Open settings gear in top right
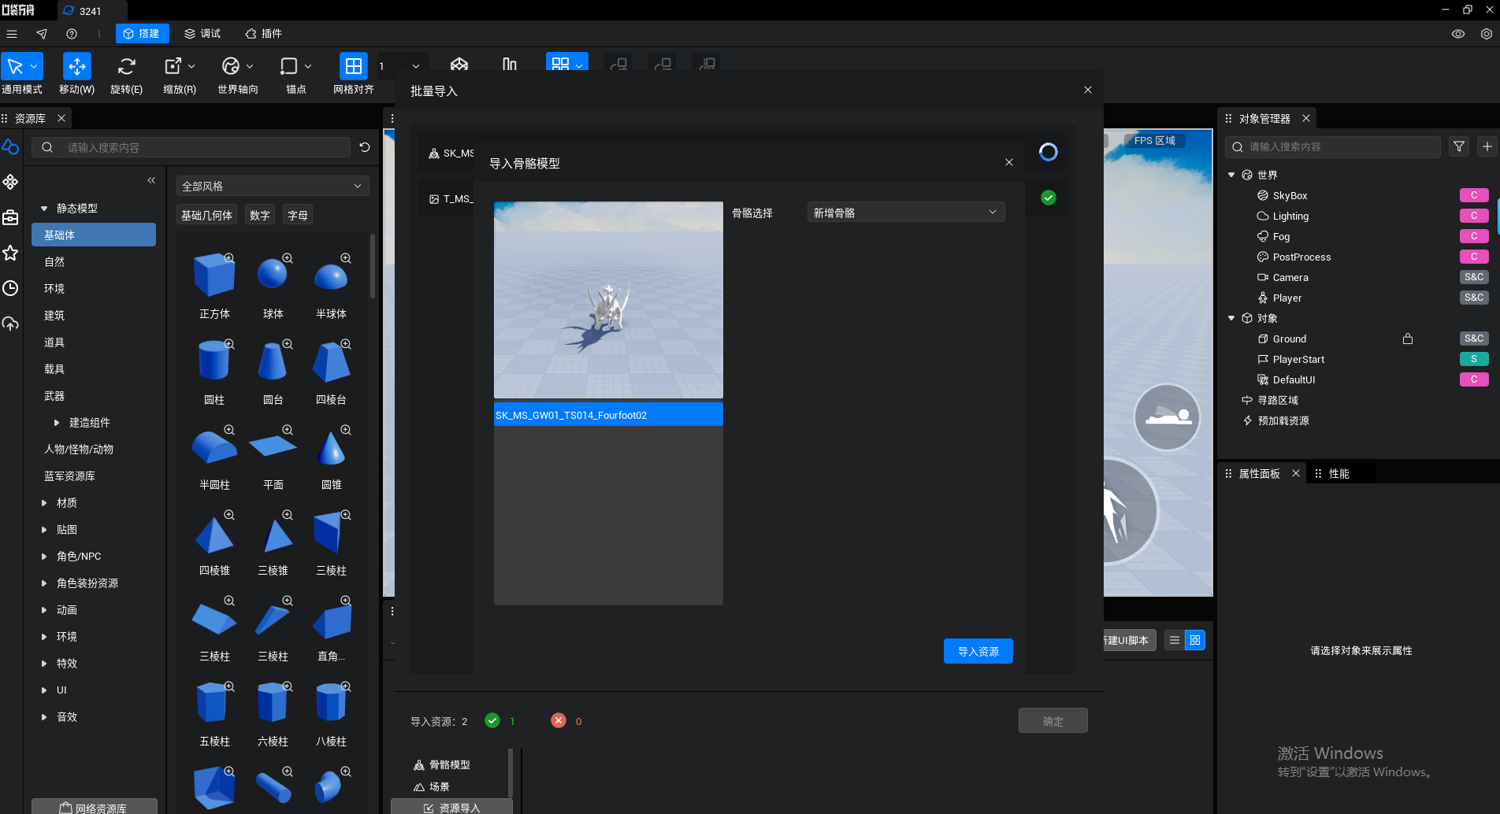The width and height of the screenshot is (1500, 814). click(x=1487, y=34)
